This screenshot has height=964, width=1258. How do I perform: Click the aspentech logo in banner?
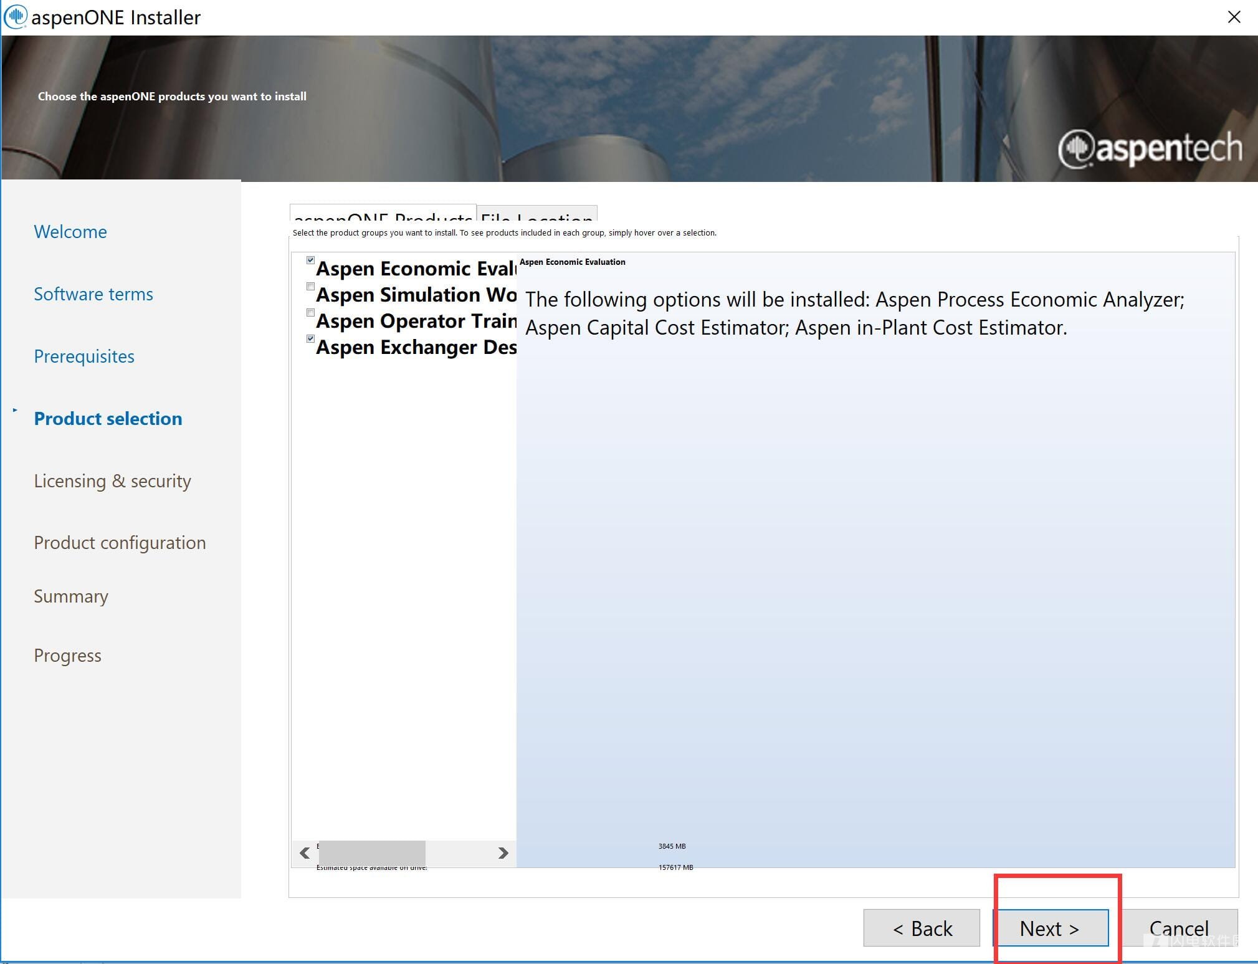(x=1150, y=148)
